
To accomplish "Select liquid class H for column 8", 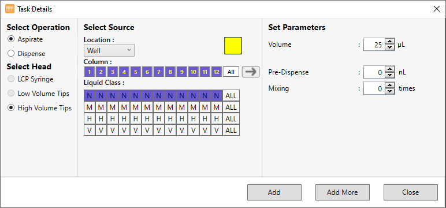I will (170, 118).
